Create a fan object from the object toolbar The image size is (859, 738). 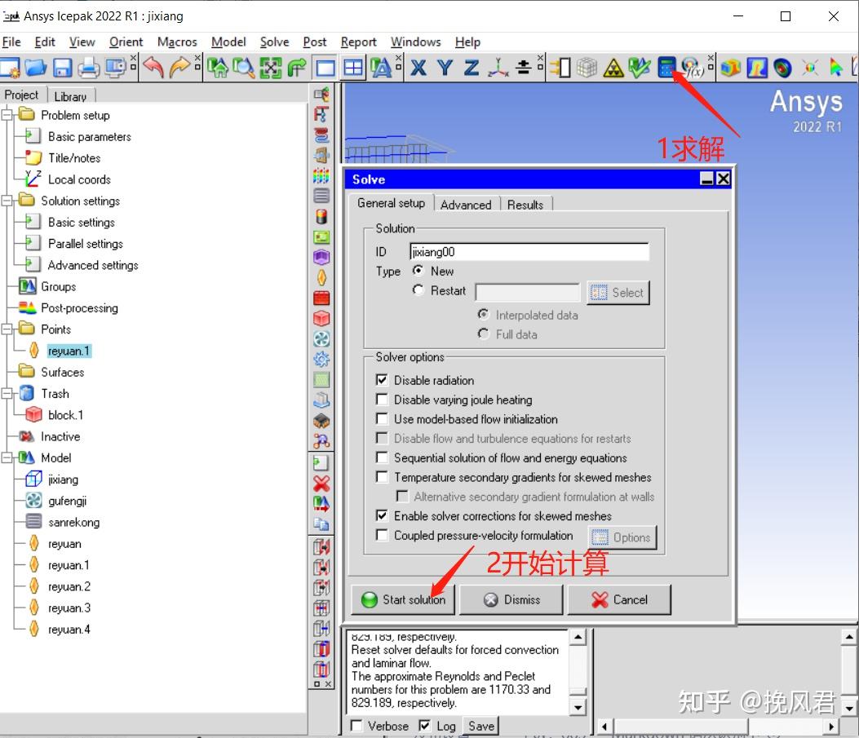click(321, 339)
